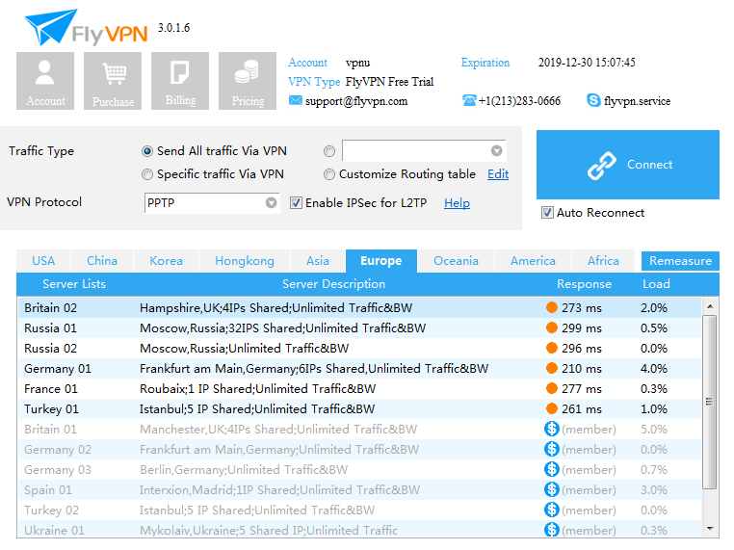Select the Turkey 01 server row
The width and height of the screenshot is (734, 550).
(359, 408)
